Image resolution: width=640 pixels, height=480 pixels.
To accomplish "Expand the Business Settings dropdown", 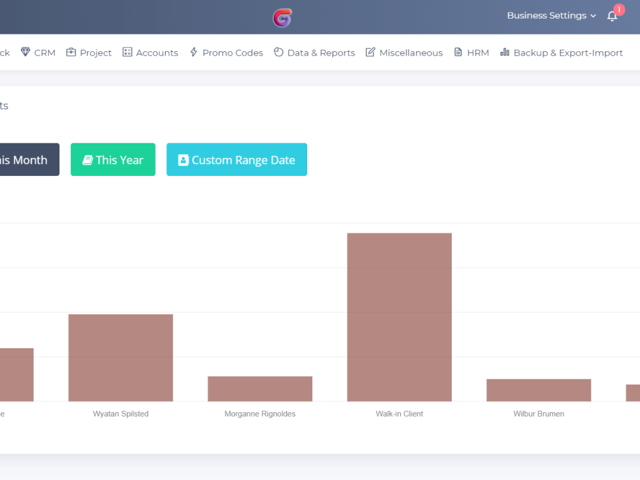I will (x=552, y=15).
